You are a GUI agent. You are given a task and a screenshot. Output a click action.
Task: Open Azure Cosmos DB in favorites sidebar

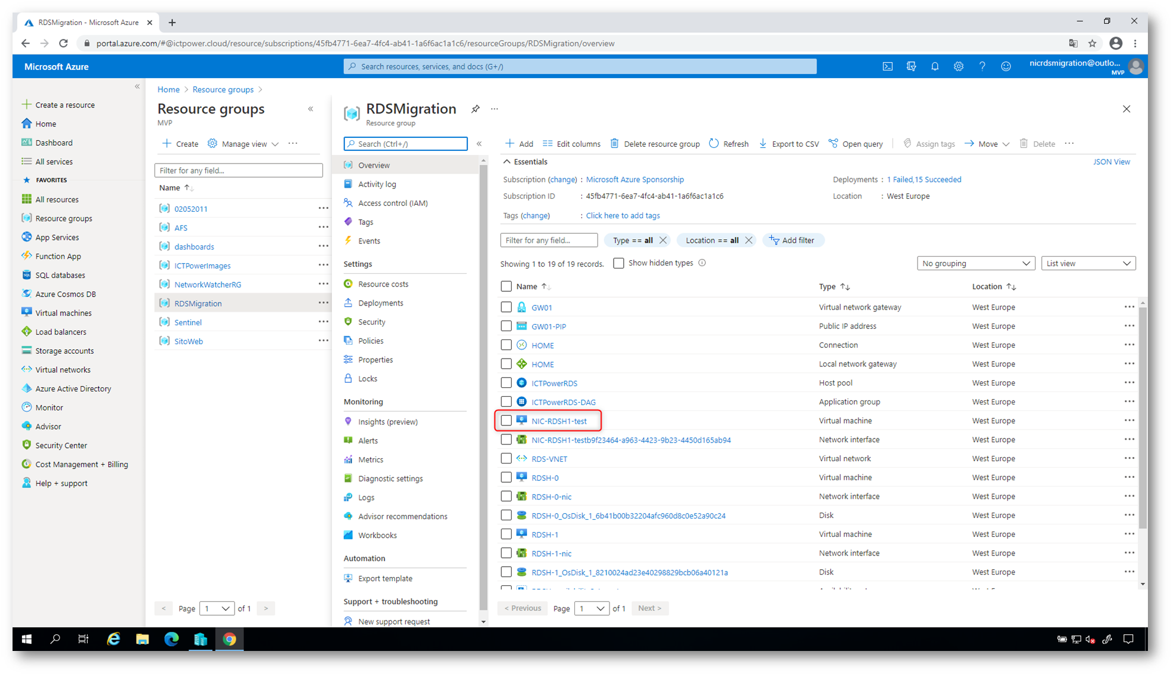[66, 294]
